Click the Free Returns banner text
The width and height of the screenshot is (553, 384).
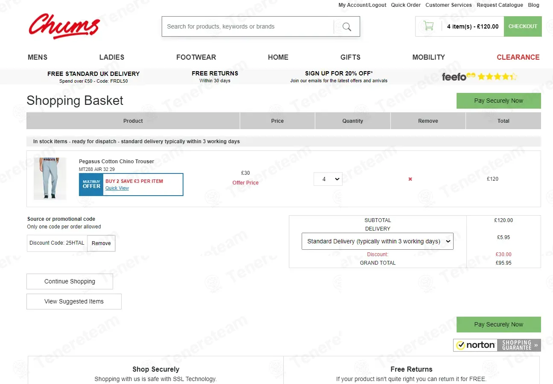[x=215, y=77]
